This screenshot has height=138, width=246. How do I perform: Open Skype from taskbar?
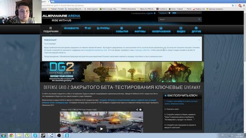[35, 135]
